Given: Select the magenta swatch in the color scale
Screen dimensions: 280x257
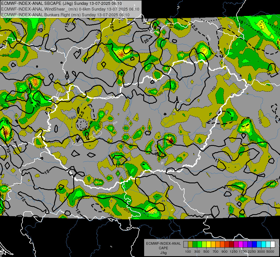Looking at the screenshot, I should click(241, 244).
